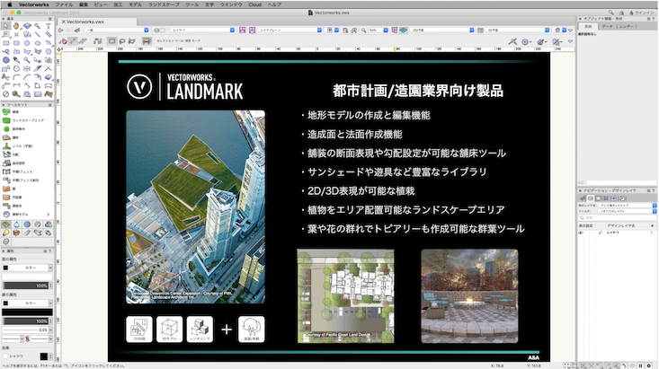The image size is (659, 369).
Task: Click the pen color black swatch
Action: click(27, 312)
